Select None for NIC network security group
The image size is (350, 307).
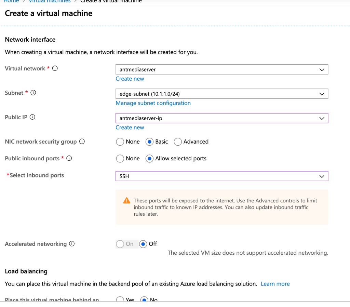click(120, 142)
